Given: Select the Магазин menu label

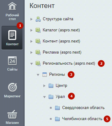Looking at the screenshot, I should [x=12, y=123].
